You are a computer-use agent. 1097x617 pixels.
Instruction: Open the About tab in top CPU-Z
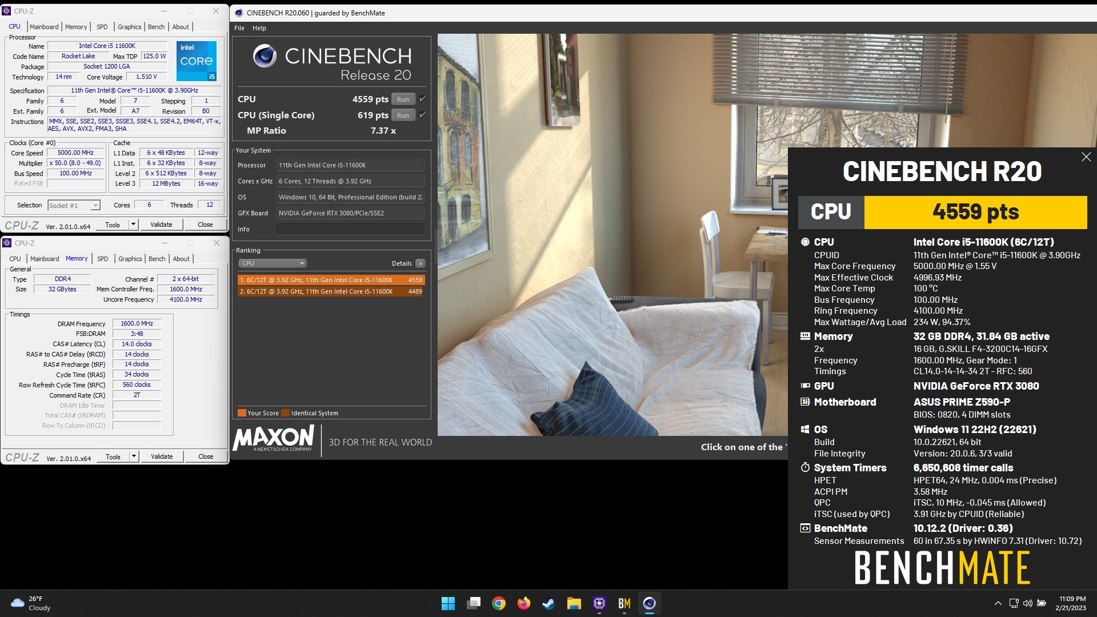[181, 27]
